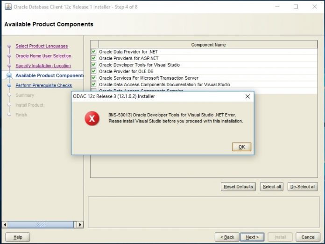Click the Component Name column header
This screenshot has width=325, height=244.
208,45
